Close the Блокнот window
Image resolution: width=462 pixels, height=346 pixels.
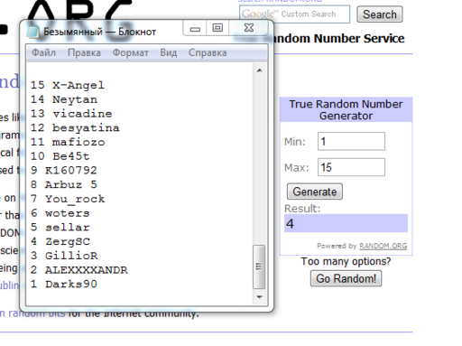(248, 28)
